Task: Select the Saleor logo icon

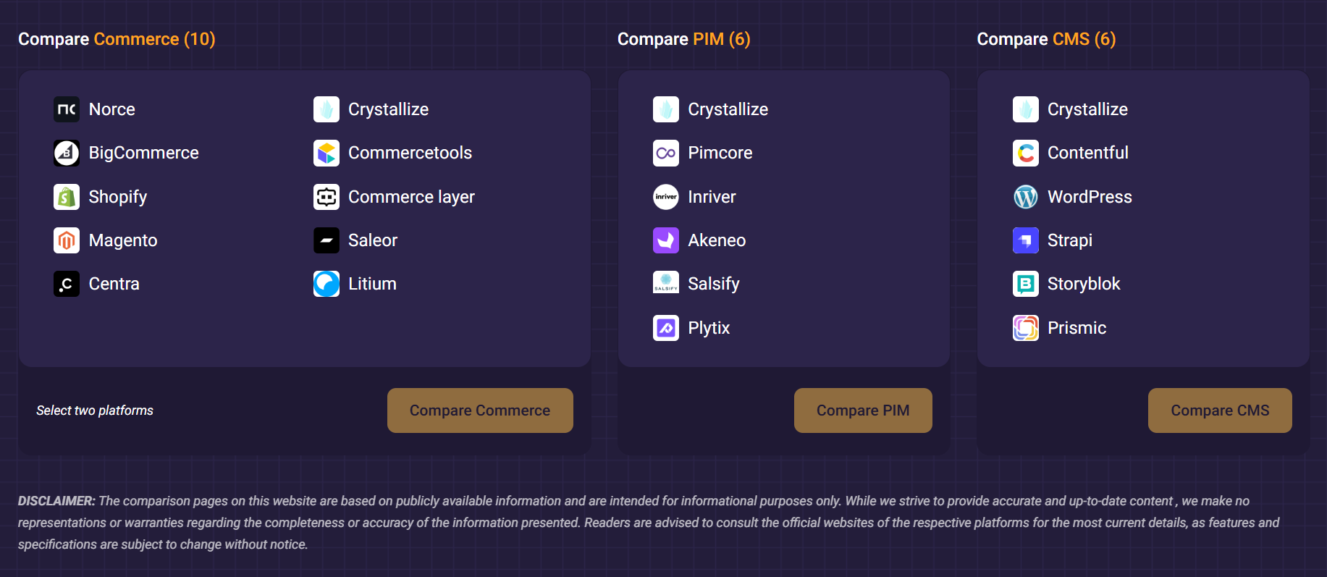Action: pos(327,240)
